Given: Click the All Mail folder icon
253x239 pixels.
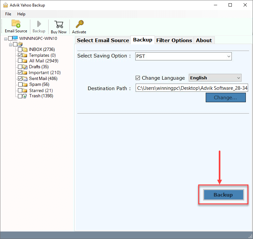Looking at the screenshot, I should click(x=25, y=61).
